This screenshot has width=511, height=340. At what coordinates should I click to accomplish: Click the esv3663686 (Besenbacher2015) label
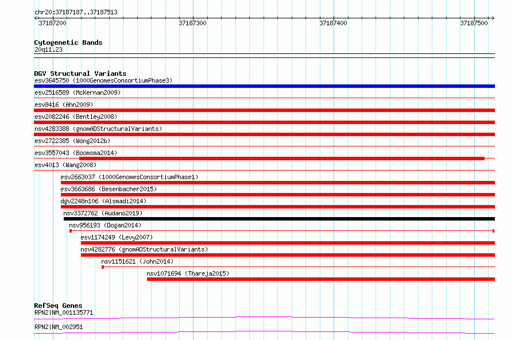click(x=109, y=189)
